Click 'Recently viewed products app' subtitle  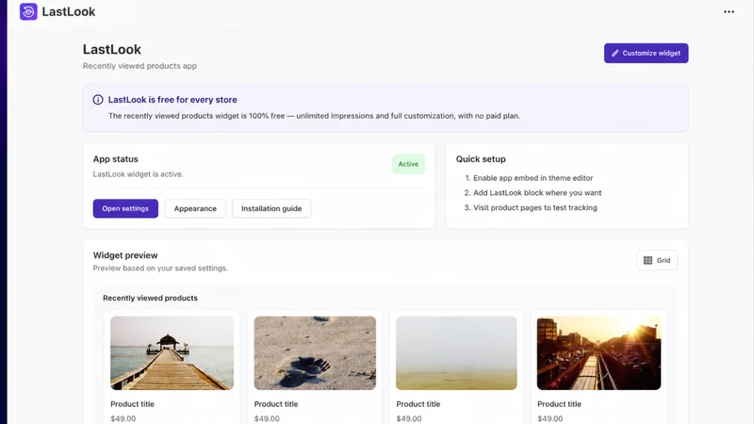[x=139, y=66]
